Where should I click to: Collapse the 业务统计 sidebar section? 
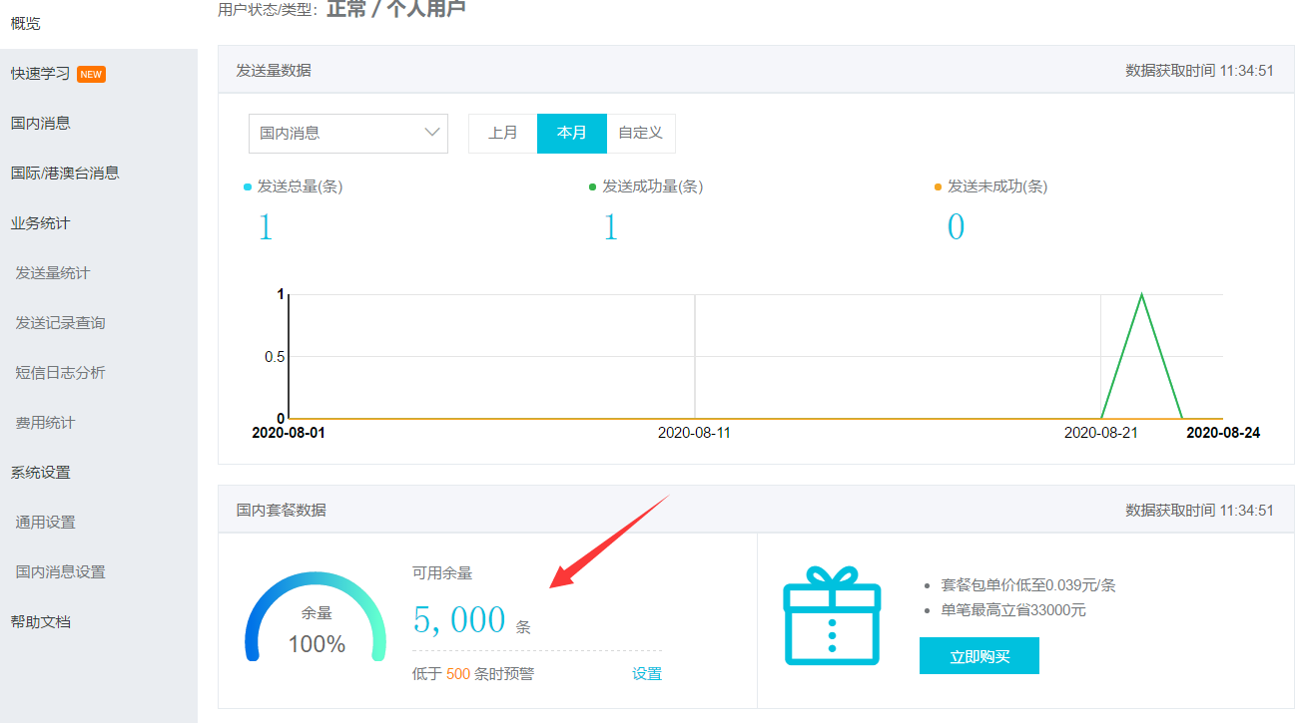coord(40,223)
